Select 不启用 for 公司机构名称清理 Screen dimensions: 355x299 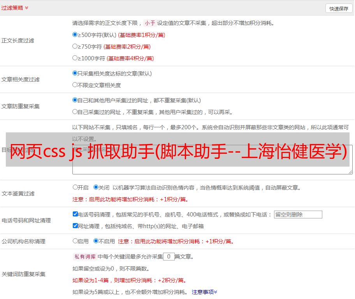point(96,241)
